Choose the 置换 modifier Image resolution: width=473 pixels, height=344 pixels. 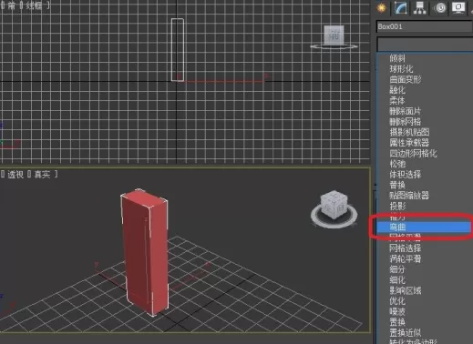[397, 322]
